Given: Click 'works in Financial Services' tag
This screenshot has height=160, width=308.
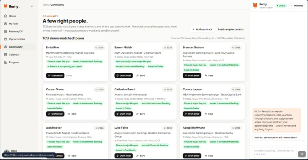Looking at the screenshot, I should tap(155, 145).
